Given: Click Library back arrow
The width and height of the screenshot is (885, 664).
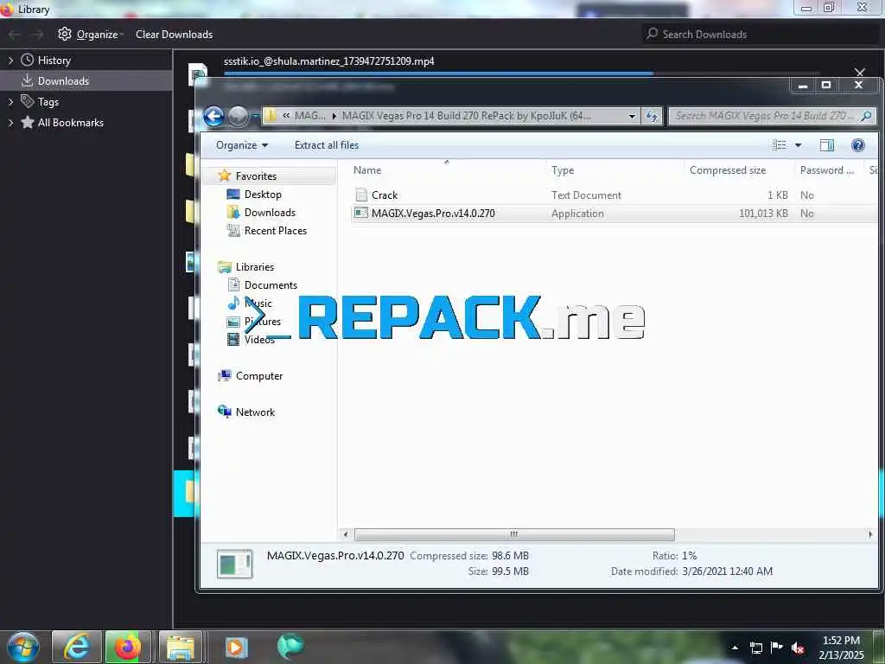Looking at the screenshot, I should click(x=14, y=35).
